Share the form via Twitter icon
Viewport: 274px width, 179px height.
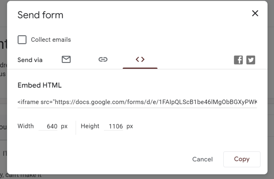coord(251,60)
